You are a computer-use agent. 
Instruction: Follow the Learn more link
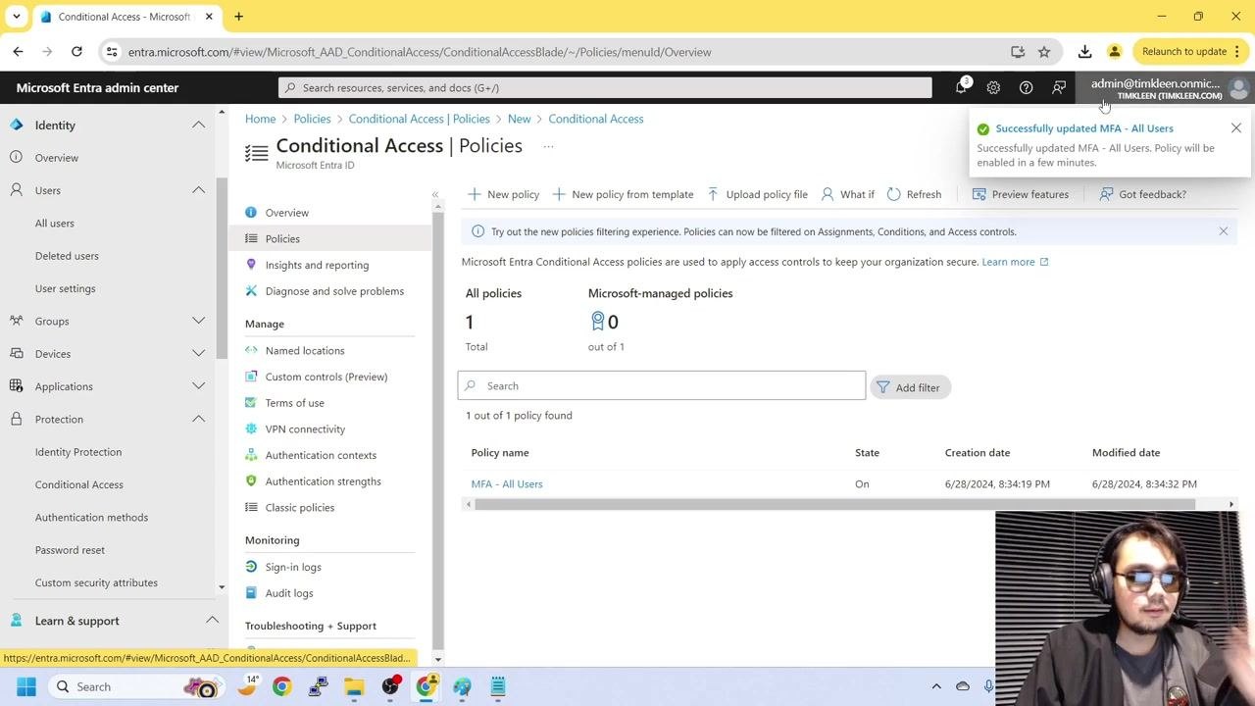point(1015,262)
